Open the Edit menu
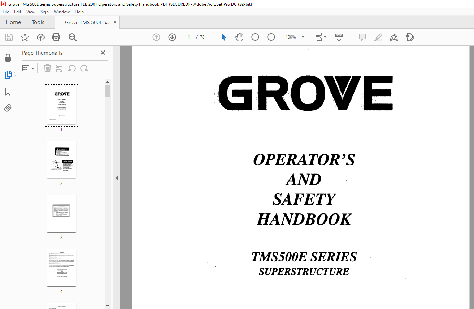 [x=18, y=12]
